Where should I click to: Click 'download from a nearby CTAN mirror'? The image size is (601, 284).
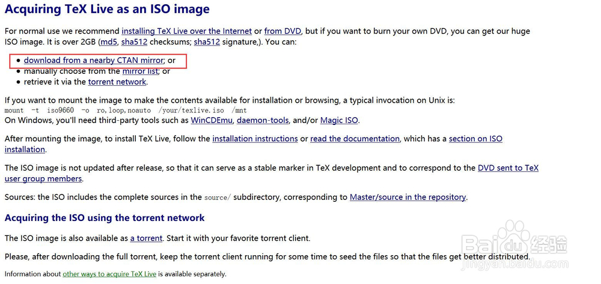pos(94,61)
